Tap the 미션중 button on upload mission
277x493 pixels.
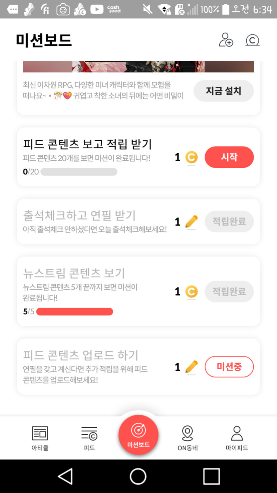(x=229, y=367)
